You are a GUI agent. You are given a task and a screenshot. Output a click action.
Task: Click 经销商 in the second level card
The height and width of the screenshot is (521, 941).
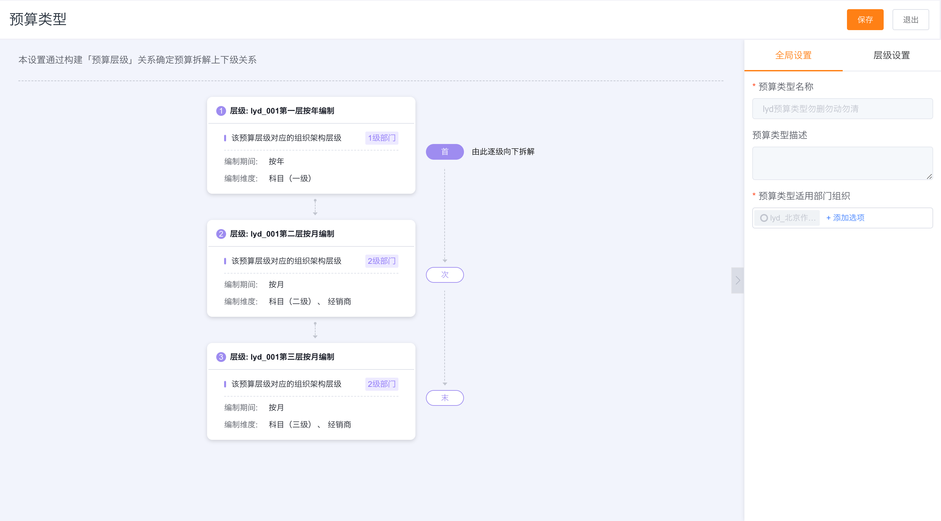(339, 301)
